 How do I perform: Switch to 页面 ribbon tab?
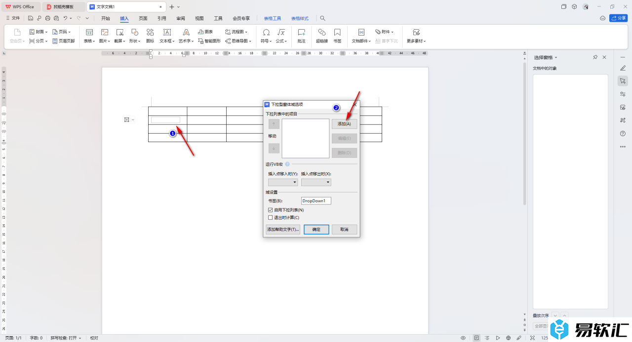pos(143,18)
